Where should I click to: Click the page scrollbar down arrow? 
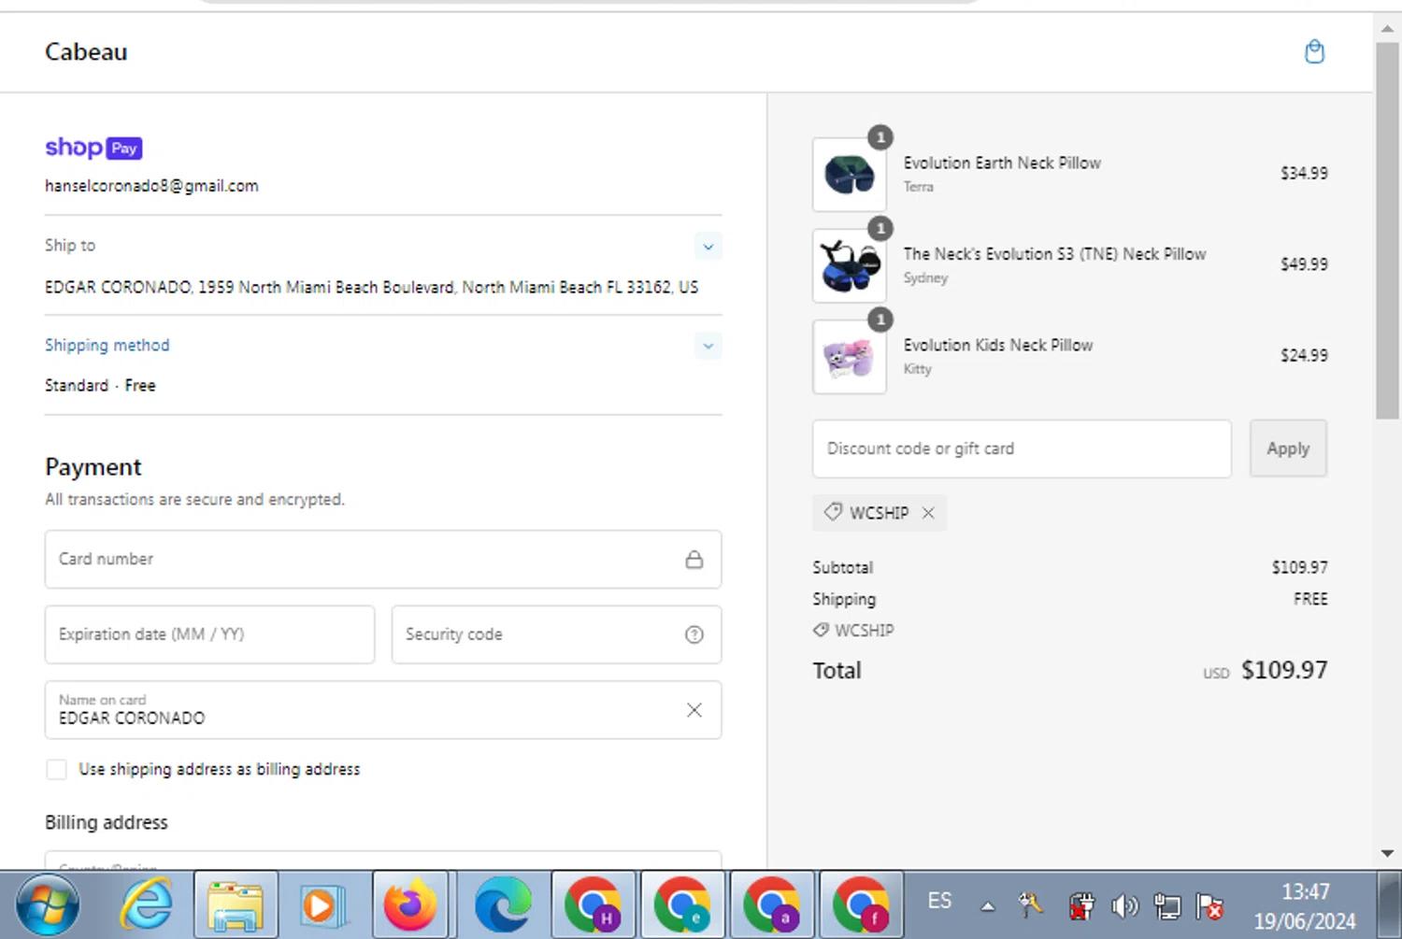[x=1387, y=853]
